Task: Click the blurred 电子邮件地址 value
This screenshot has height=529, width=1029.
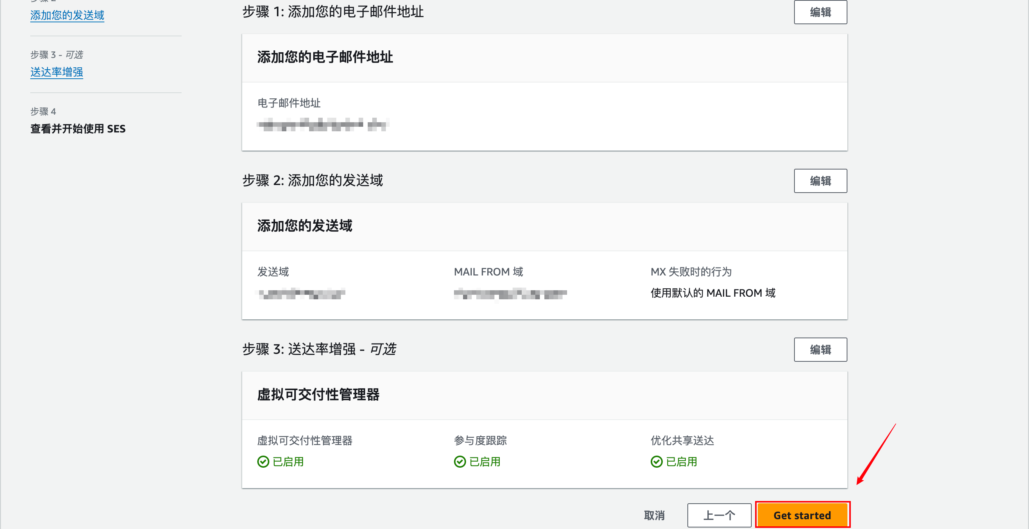Action: coord(323,124)
